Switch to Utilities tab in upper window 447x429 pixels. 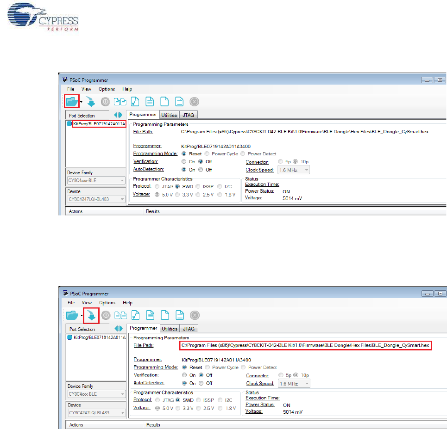click(169, 115)
